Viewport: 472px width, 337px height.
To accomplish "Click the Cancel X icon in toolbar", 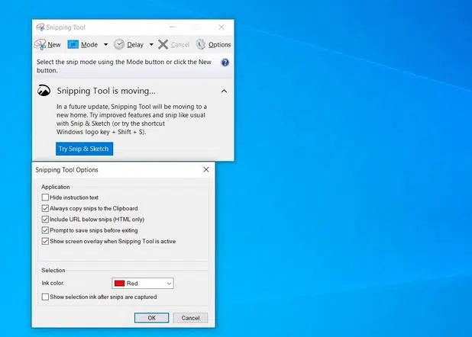I will coord(163,44).
